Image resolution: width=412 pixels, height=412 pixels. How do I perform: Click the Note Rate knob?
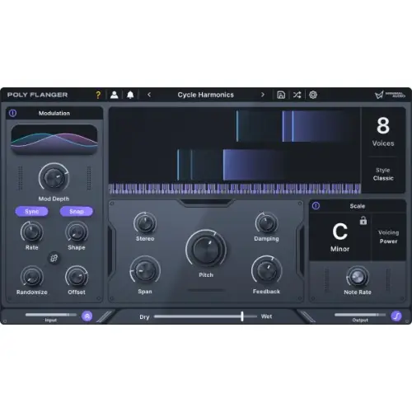(x=358, y=277)
